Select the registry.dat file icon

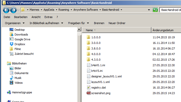pyautogui.click(x=88, y=88)
